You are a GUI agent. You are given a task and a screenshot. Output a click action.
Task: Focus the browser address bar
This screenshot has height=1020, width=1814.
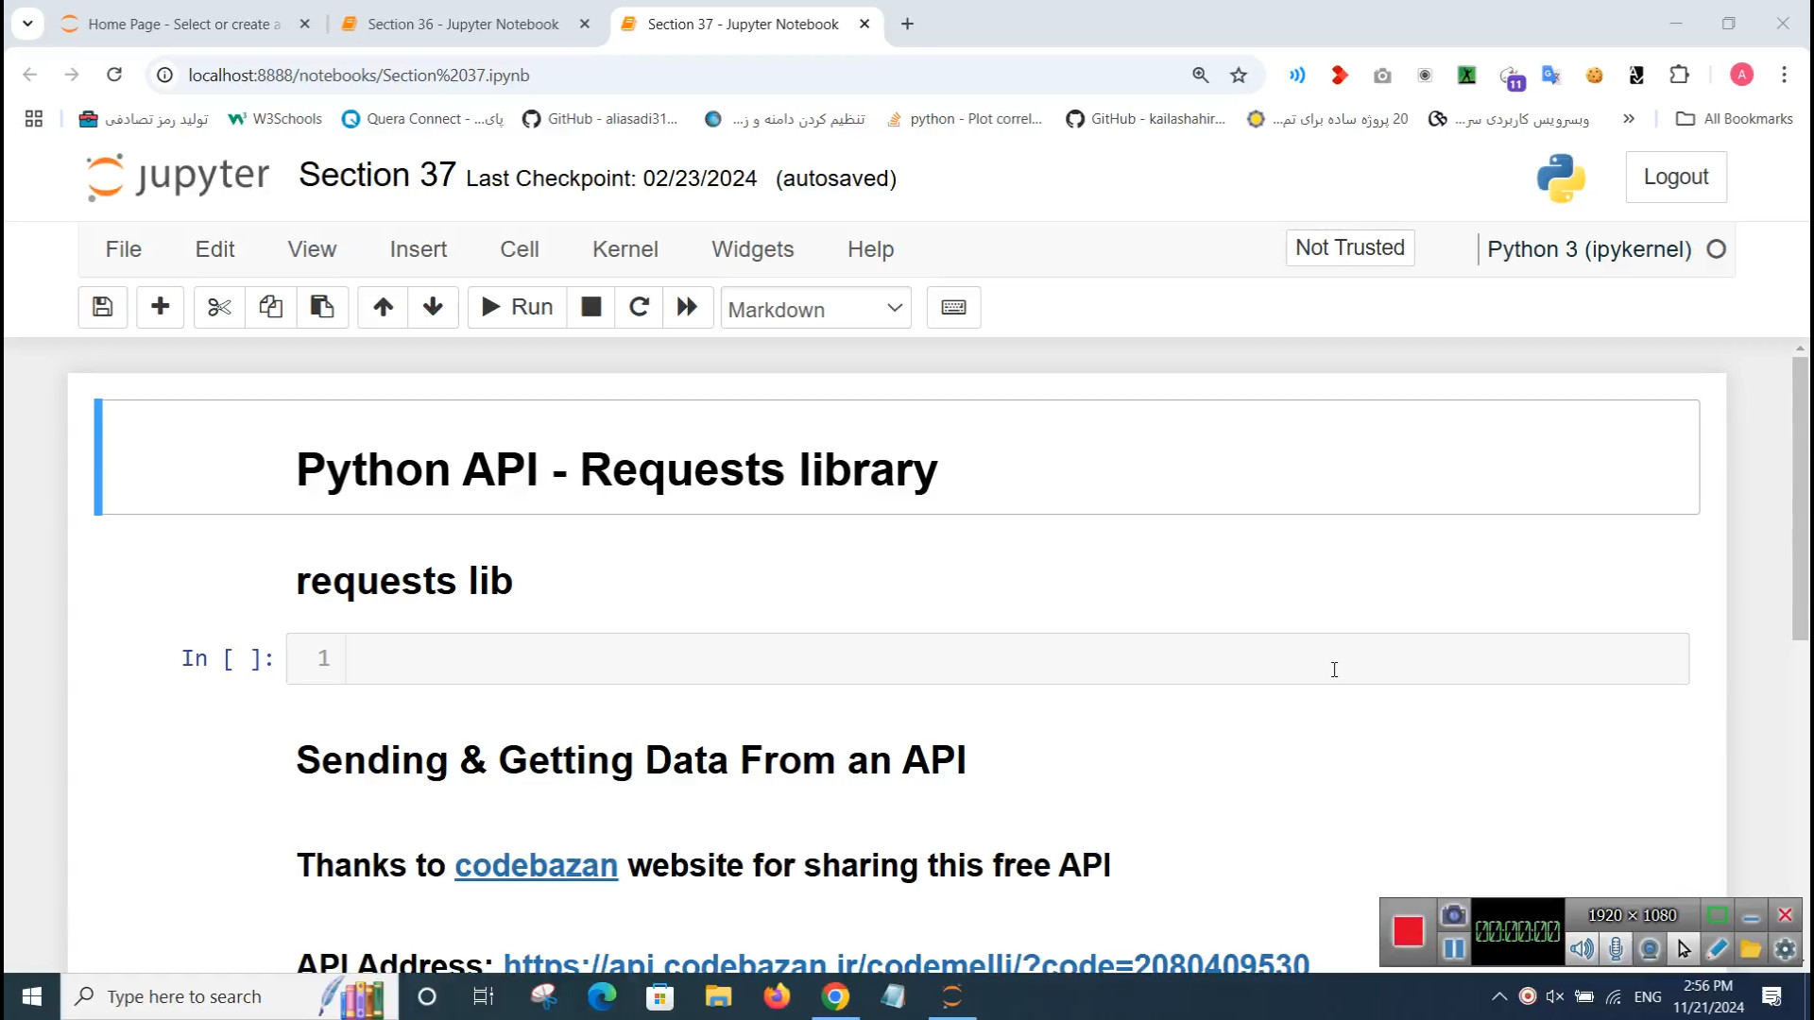[x=680, y=75]
